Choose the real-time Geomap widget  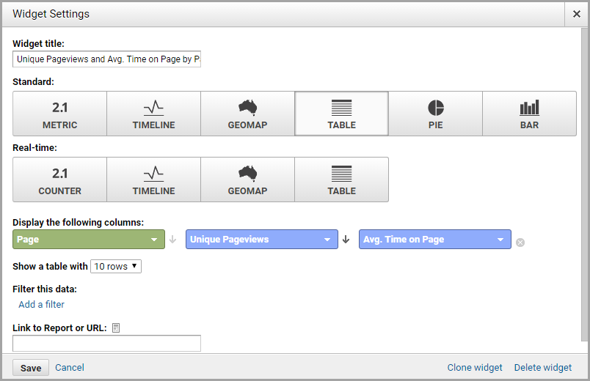[247, 180]
